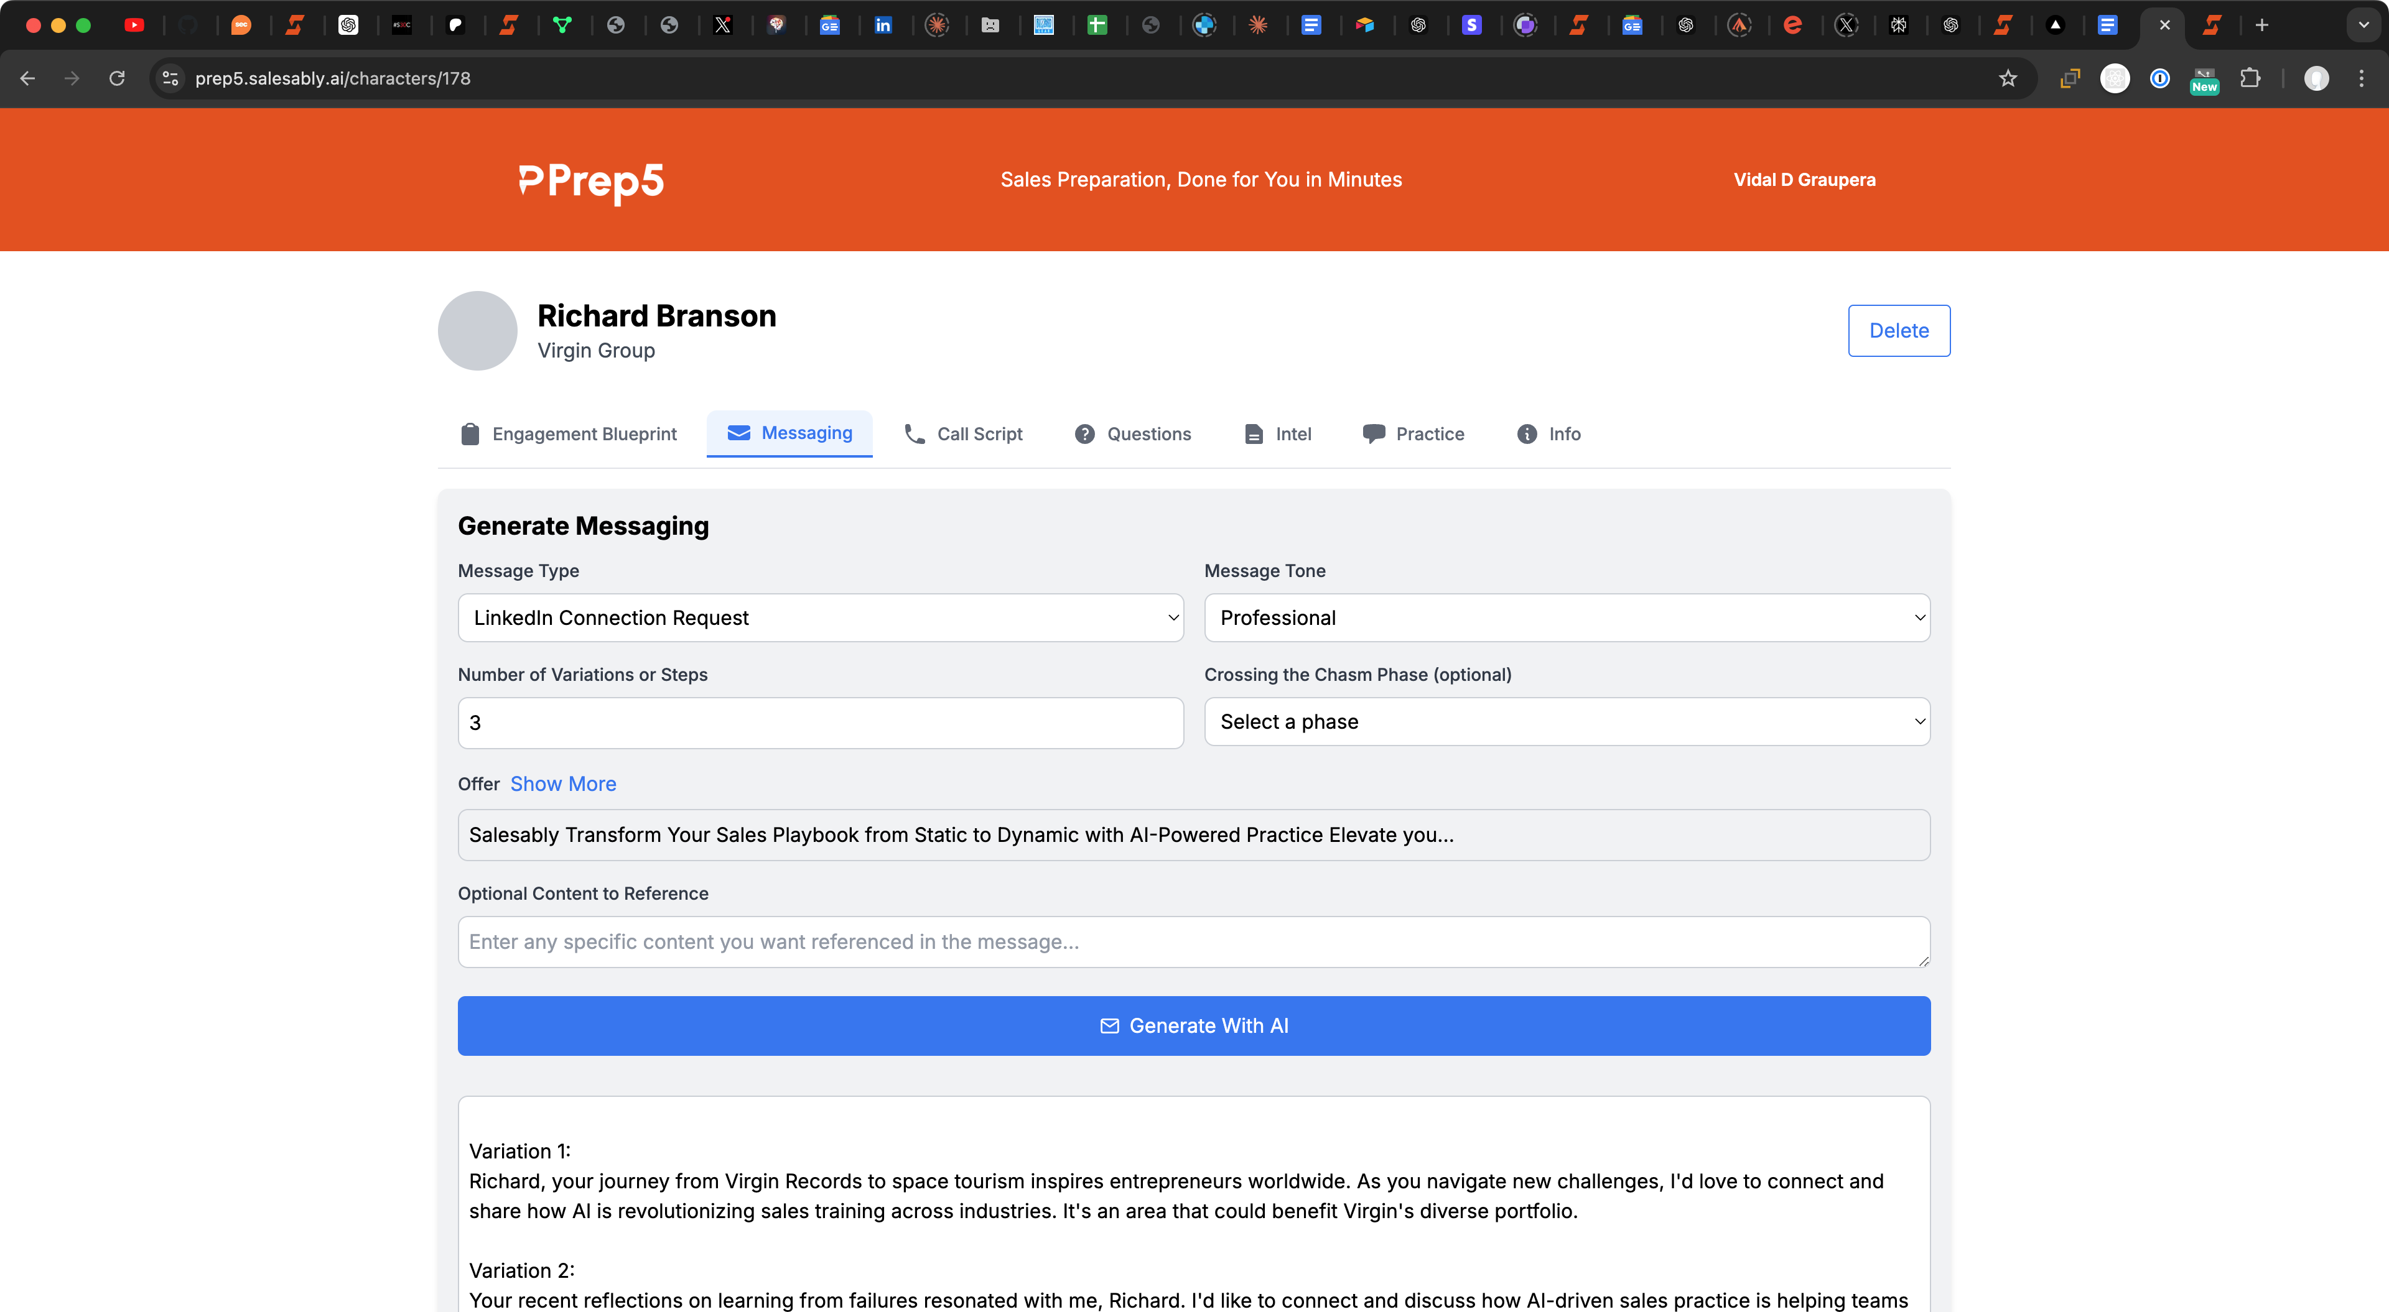
Task: Click the Show More link
Action: [x=563, y=783]
